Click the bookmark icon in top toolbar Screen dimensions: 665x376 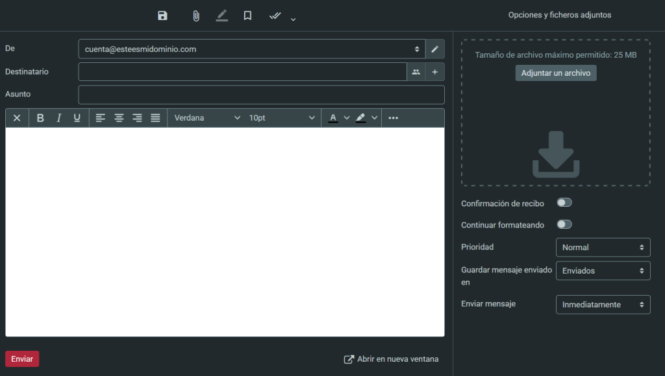click(247, 16)
